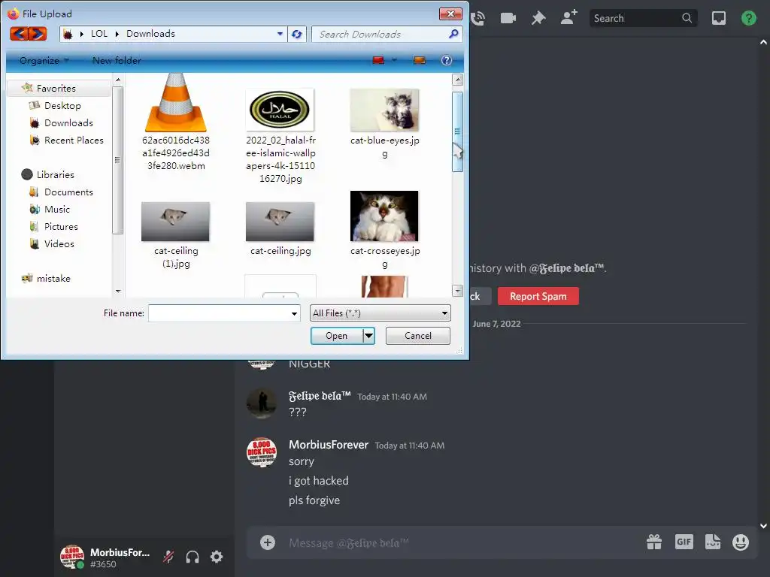Expand the address bar history dropdown

(x=280, y=34)
